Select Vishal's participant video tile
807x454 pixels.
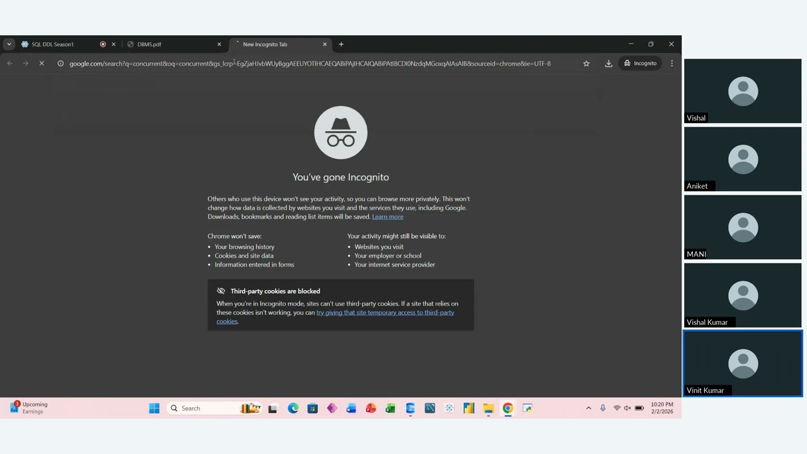[743, 91]
